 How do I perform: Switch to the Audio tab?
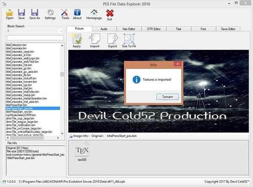(104, 29)
